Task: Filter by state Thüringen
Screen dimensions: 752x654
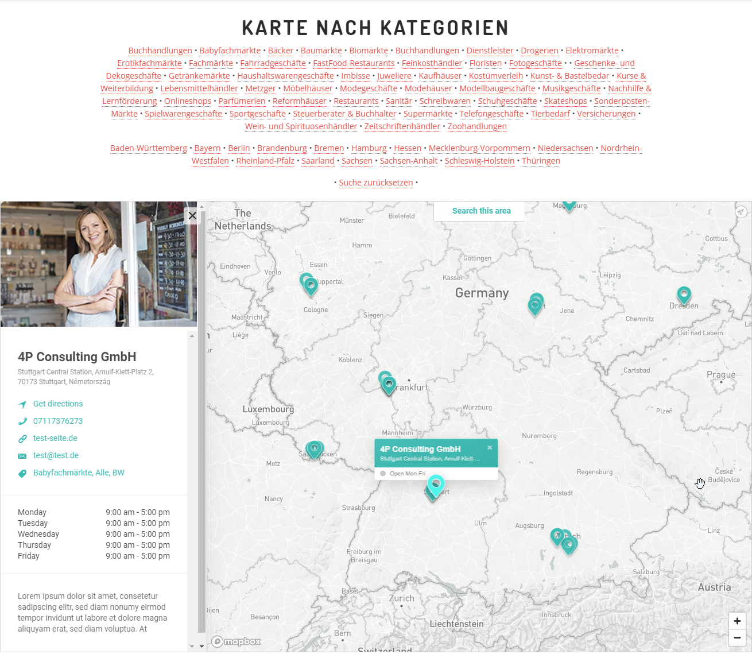Action: tap(541, 161)
